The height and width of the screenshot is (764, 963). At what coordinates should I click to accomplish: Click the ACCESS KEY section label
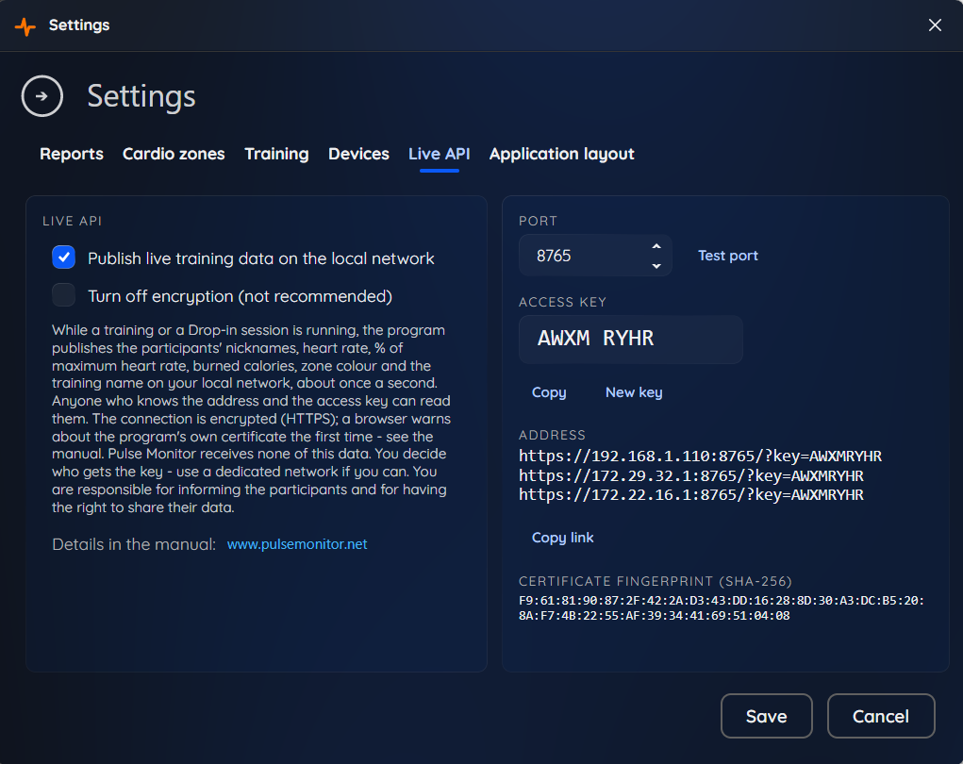[562, 302]
